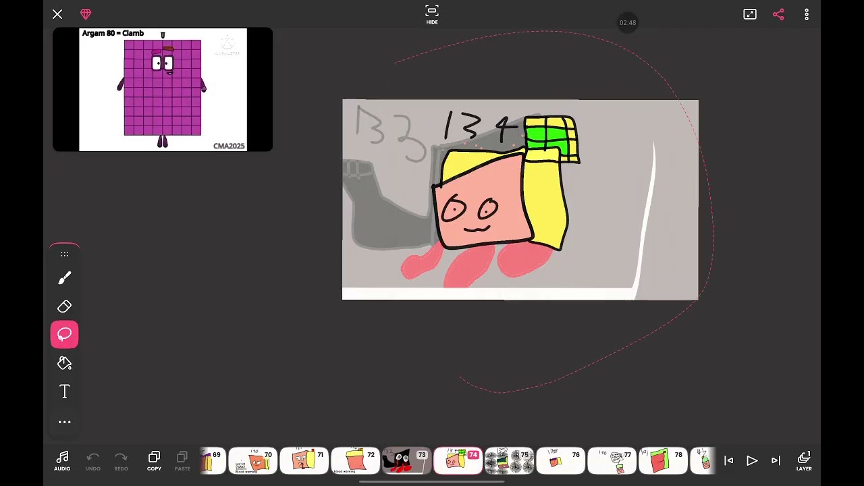The height and width of the screenshot is (486, 864).
Task: Hide the interface with the HIDE button
Action: click(x=432, y=14)
